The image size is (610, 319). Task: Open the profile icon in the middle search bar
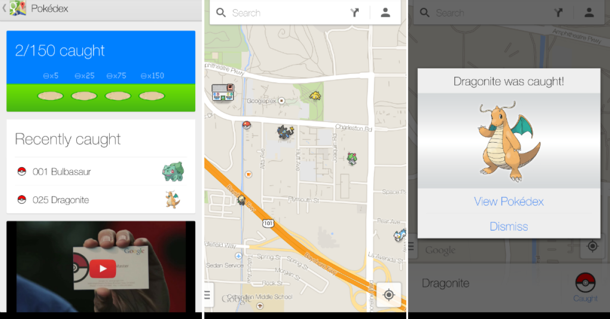(385, 13)
